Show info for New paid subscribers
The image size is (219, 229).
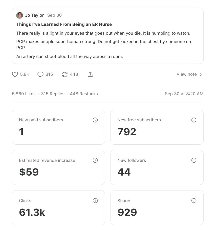95,120
